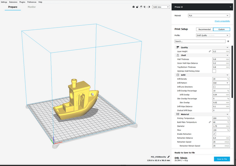Click the 04h 50min print time estimate
This screenshot has height=166, width=236.
(181, 158)
